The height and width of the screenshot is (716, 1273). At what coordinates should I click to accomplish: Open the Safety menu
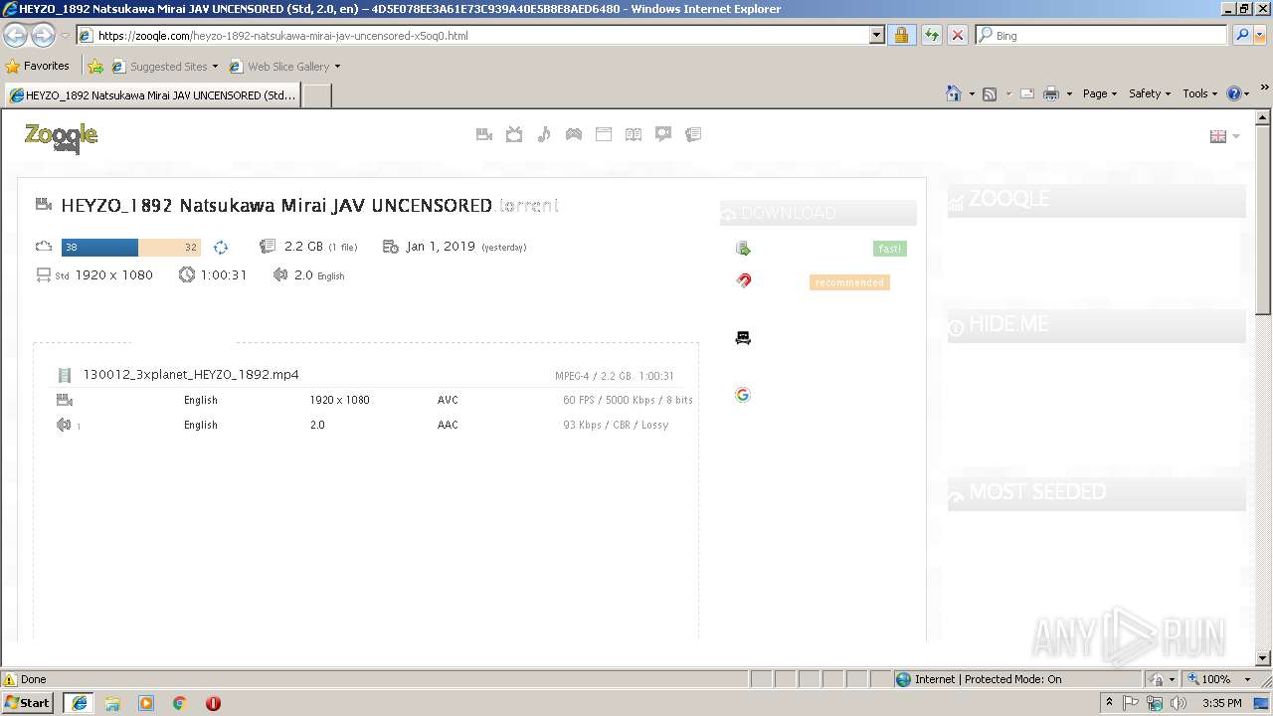click(x=1150, y=93)
